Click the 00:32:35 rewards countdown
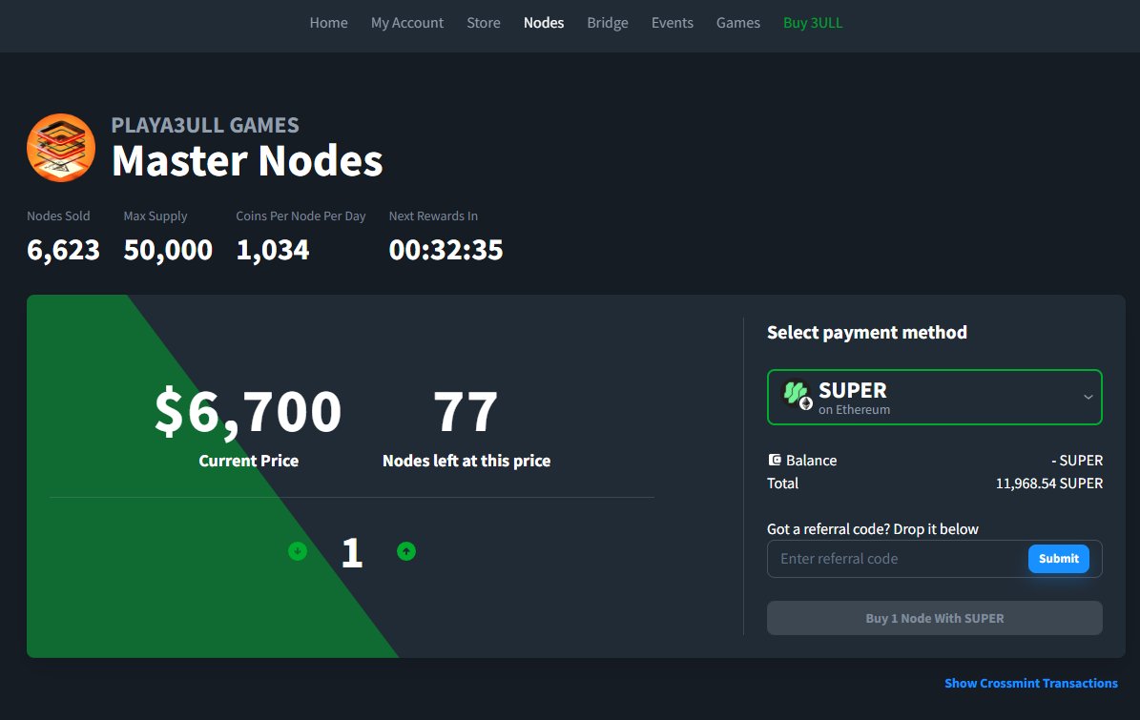Screen dimensions: 1140x720 tap(446, 250)
